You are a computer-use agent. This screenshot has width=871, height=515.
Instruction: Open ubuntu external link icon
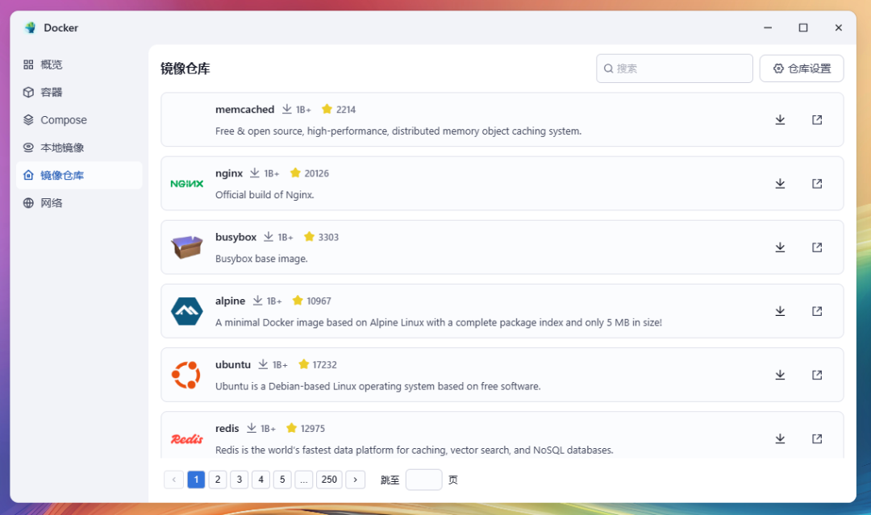816,375
